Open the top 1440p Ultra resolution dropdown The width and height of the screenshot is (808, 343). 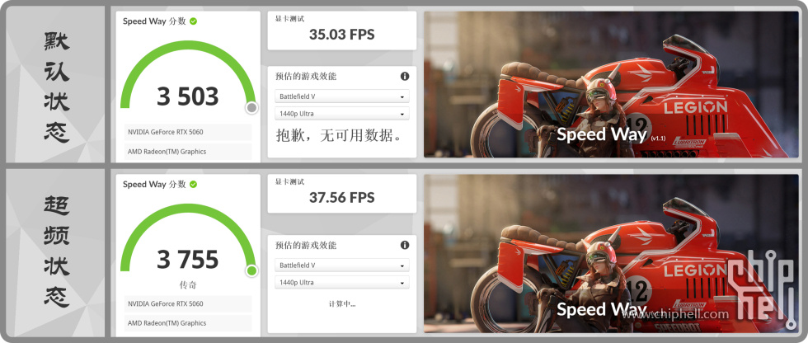(x=342, y=113)
